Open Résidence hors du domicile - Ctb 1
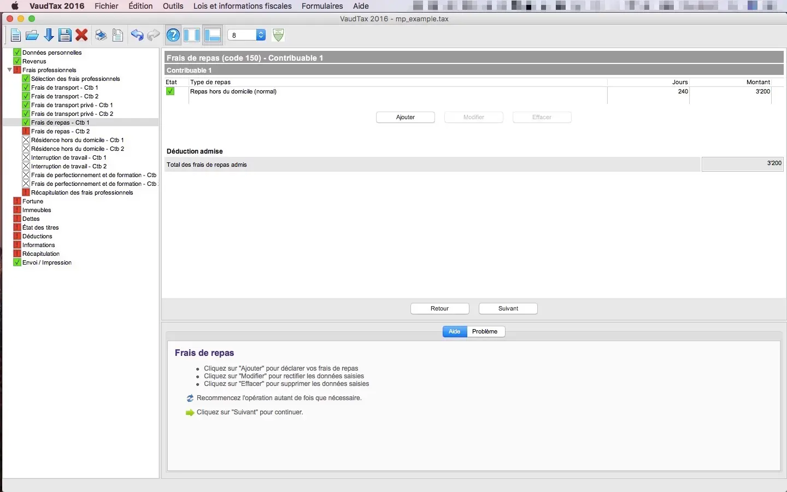 coord(78,140)
